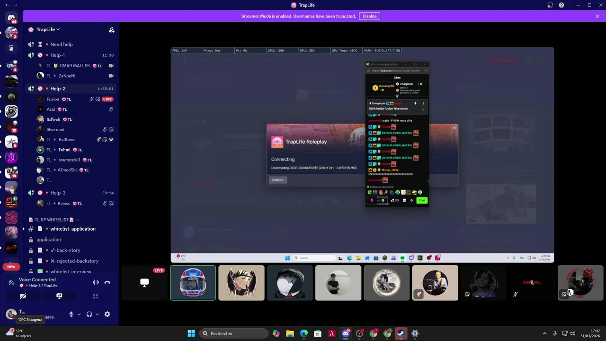Open microphone input options arrow
The height and width of the screenshot is (341, 606).
coord(79,314)
